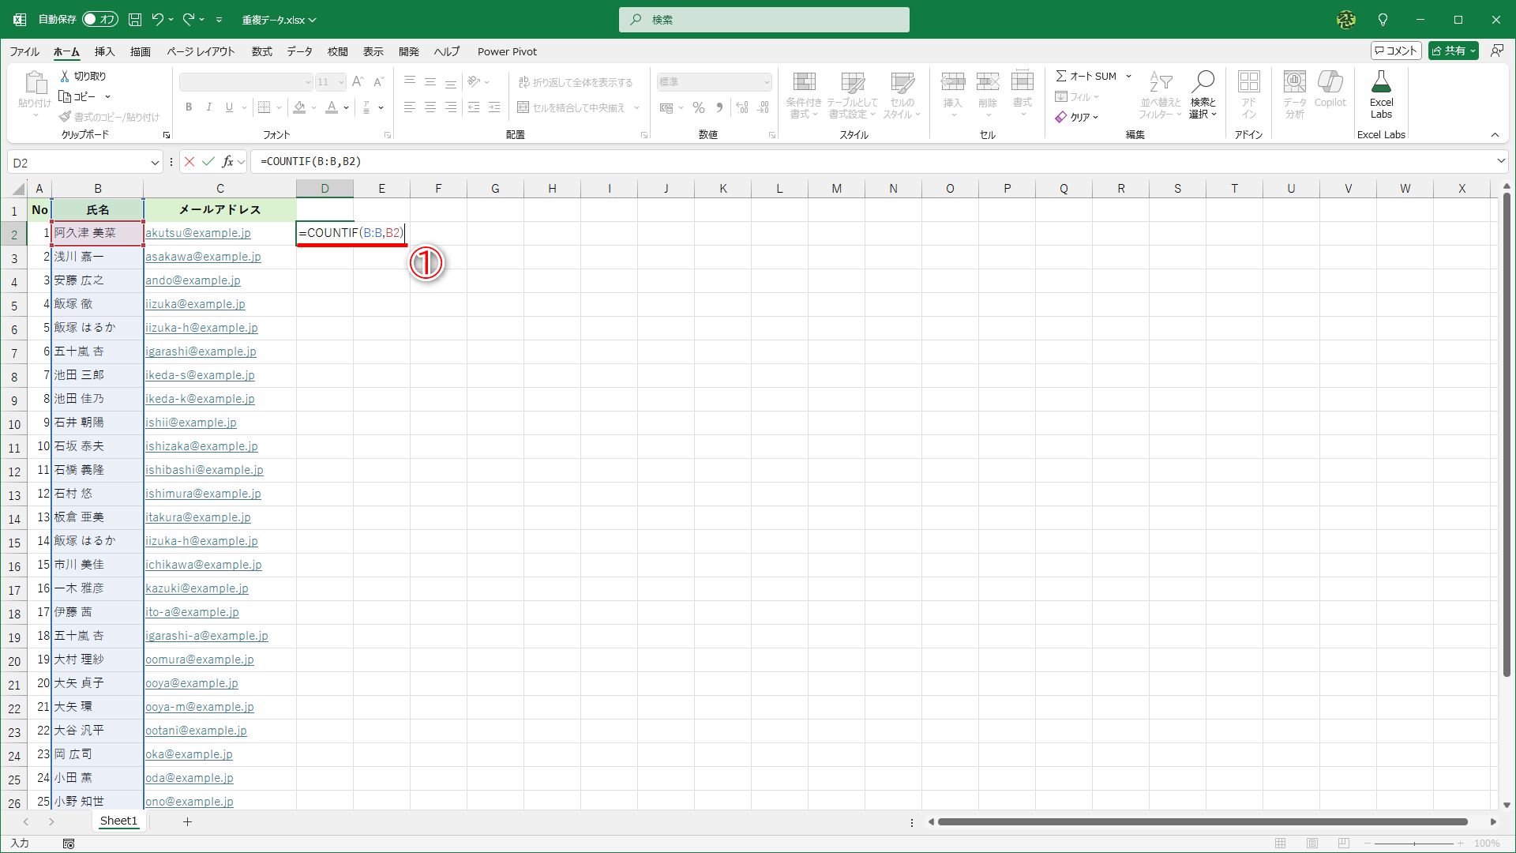Switch to the 挿入 ribbon tab

click(103, 51)
